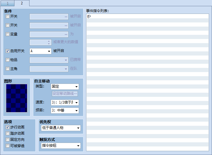Open the 自用开关 letter A dropdown
The width and height of the screenshot is (212, 155).
pos(40,51)
